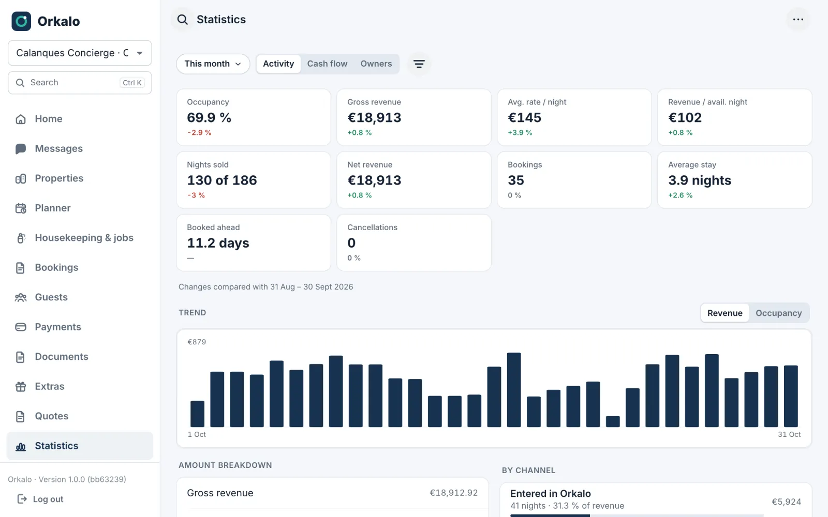Click the Entered in Orkalo revenue progress bar
828x517 pixels.
(x=637, y=515)
